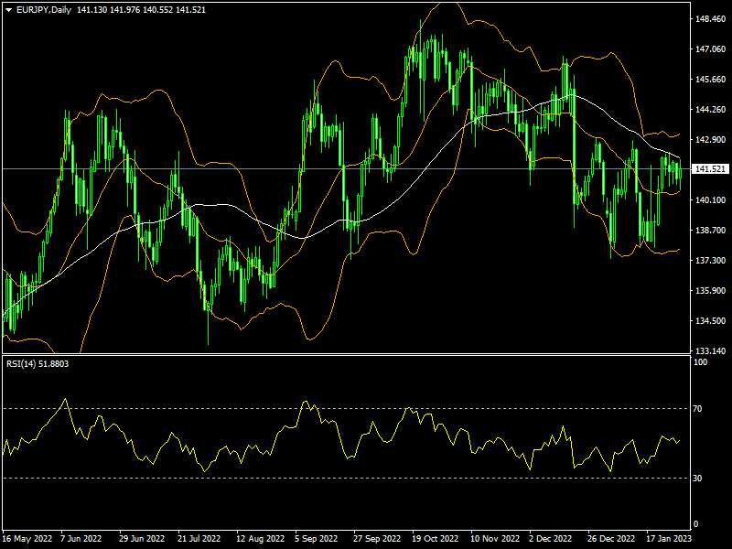Click the 12 Aug 2022 date label
The height and width of the screenshot is (549, 732).
click(261, 538)
